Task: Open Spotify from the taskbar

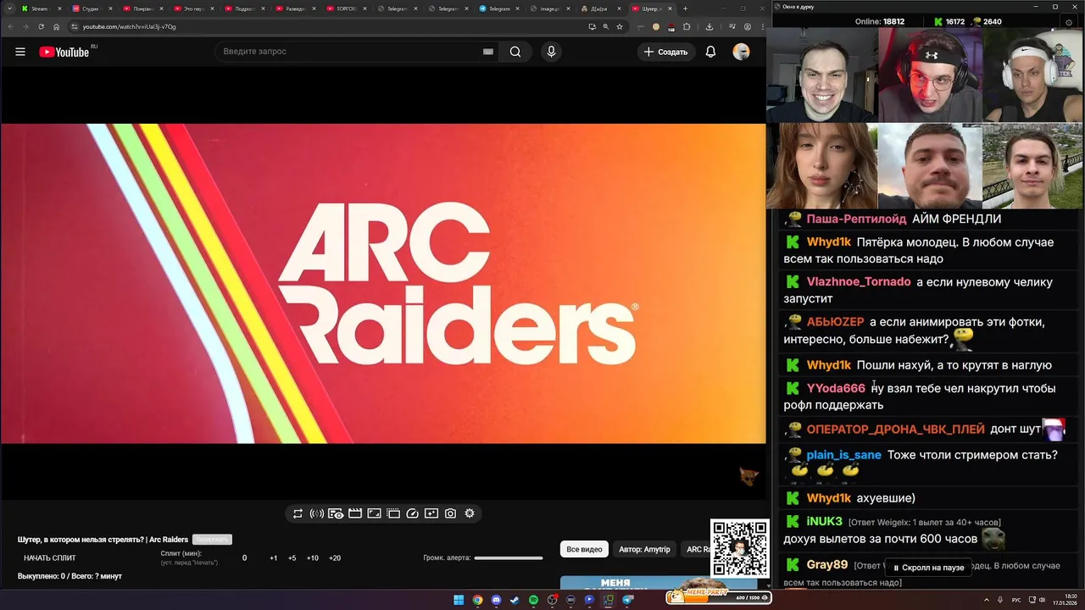Action: pos(533,600)
